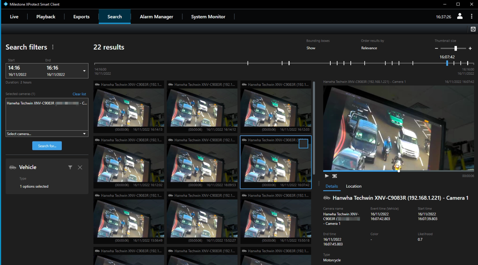Screen dimensions: 478x265
Task: Adjust the Thumbnail size slider handle
Action: [456, 49]
